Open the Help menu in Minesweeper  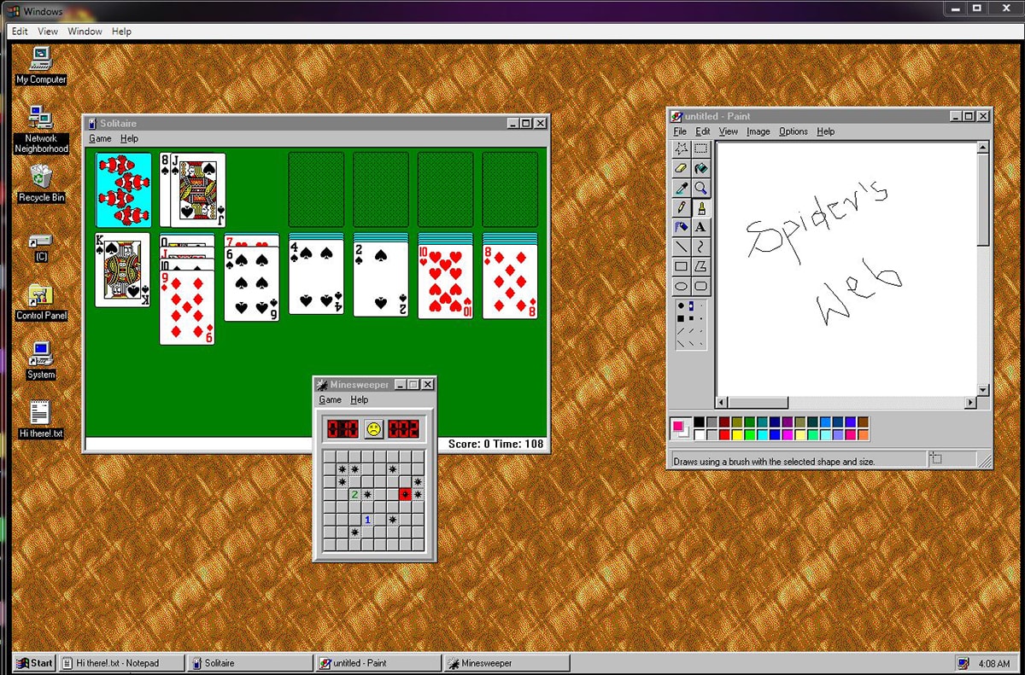(x=360, y=399)
